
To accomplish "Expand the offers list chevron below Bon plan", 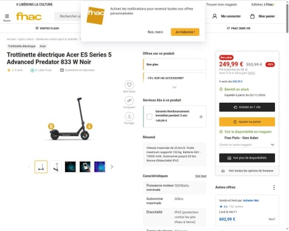I will (x=175, y=87).
